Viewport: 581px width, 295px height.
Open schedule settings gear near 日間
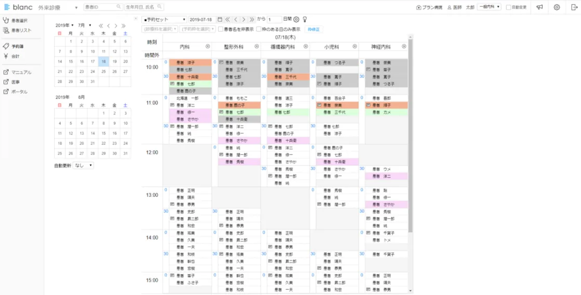(296, 19)
